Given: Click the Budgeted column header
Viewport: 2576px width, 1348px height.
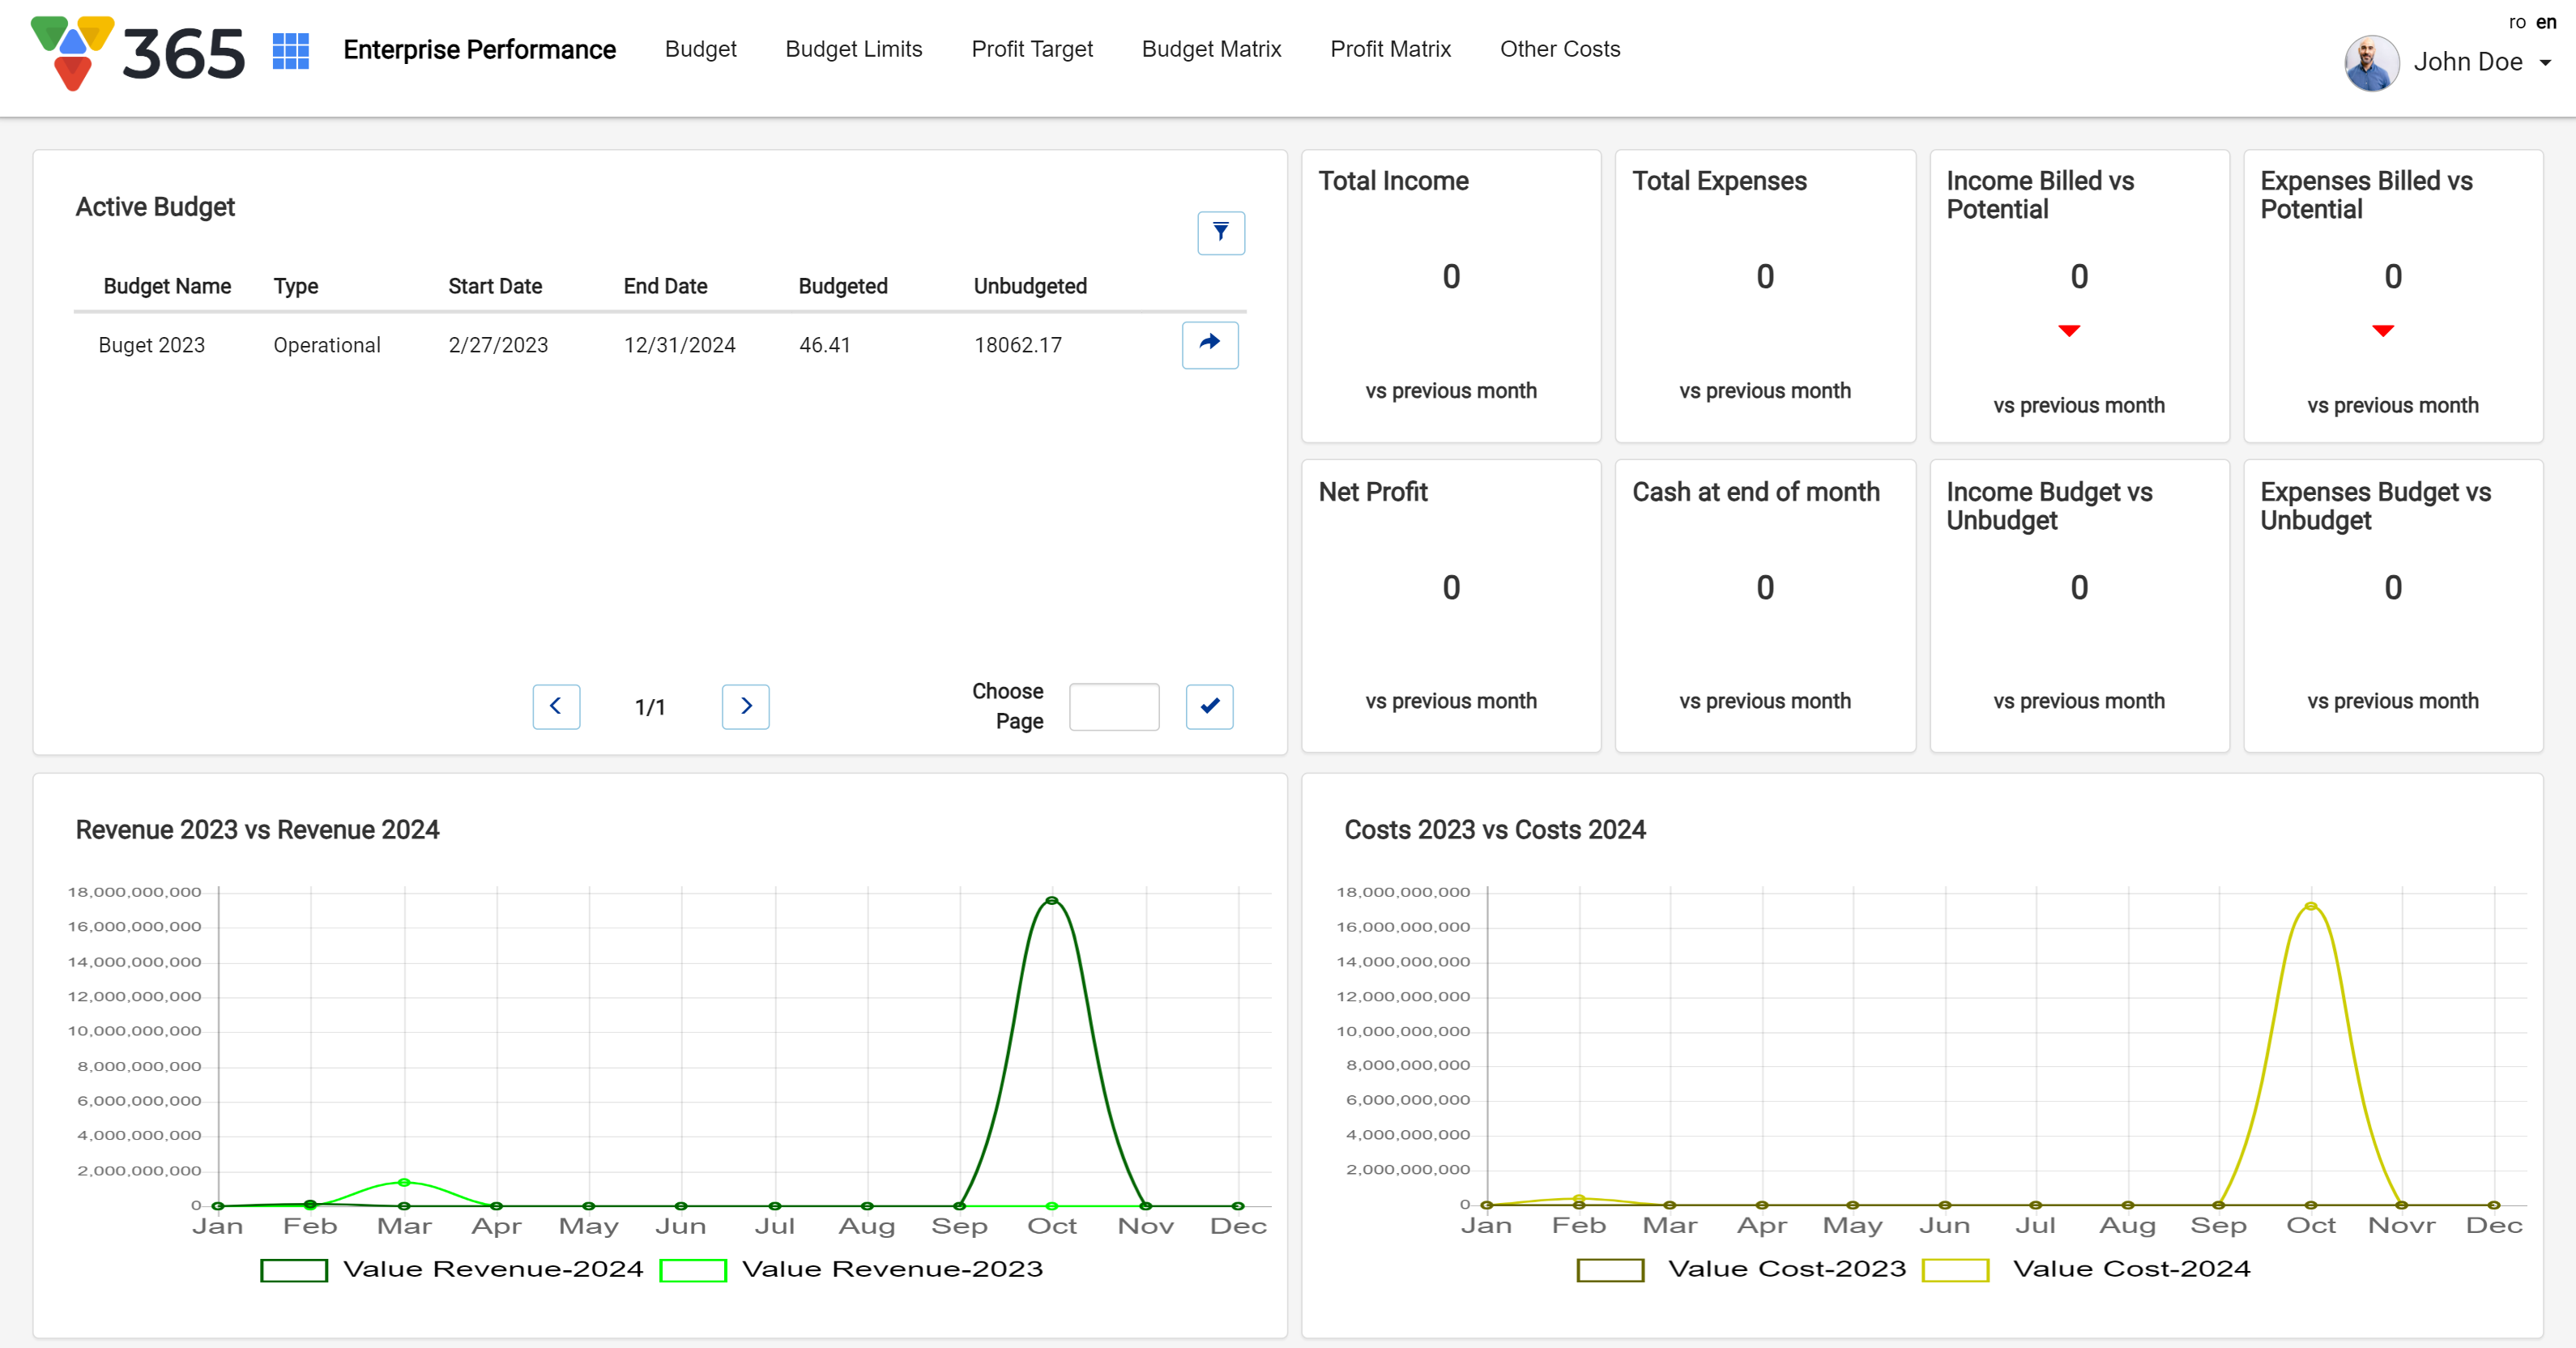Looking at the screenshot, I should point(842,286).
